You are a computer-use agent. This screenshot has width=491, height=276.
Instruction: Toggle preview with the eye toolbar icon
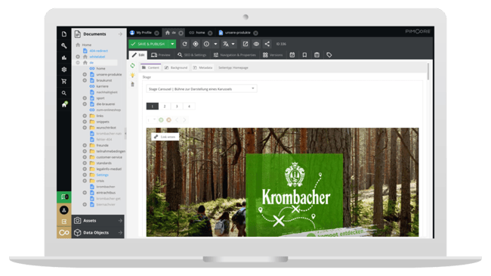click(256, 44)
